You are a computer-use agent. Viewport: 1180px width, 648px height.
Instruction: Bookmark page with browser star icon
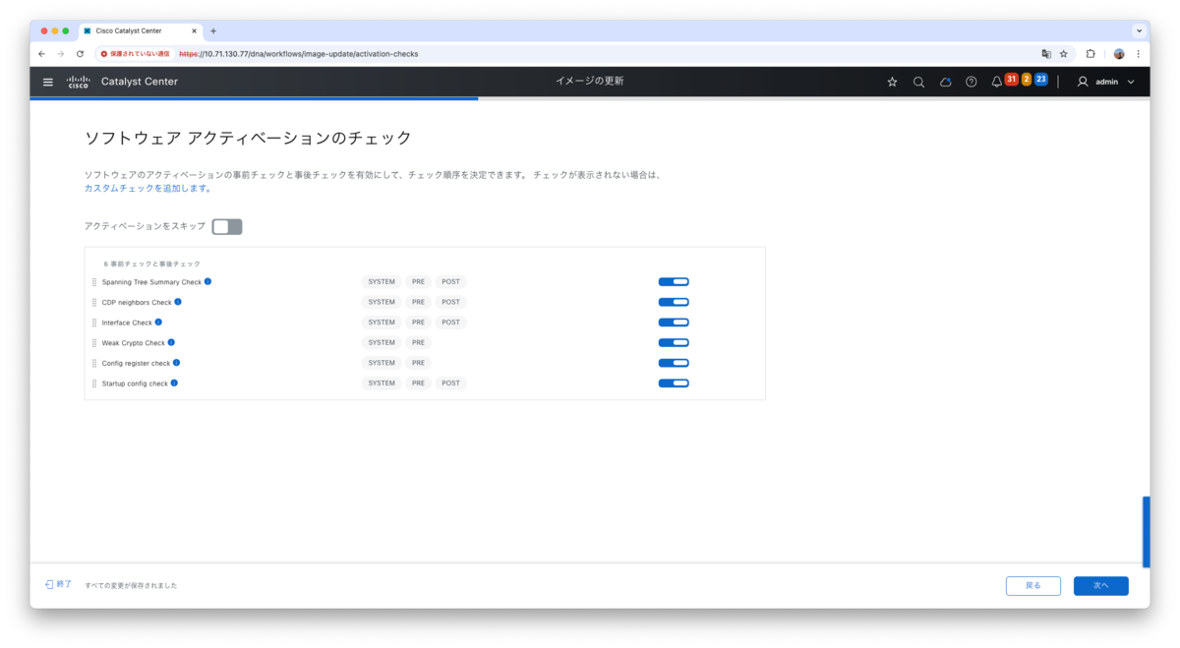click(x=1063, y=53)
